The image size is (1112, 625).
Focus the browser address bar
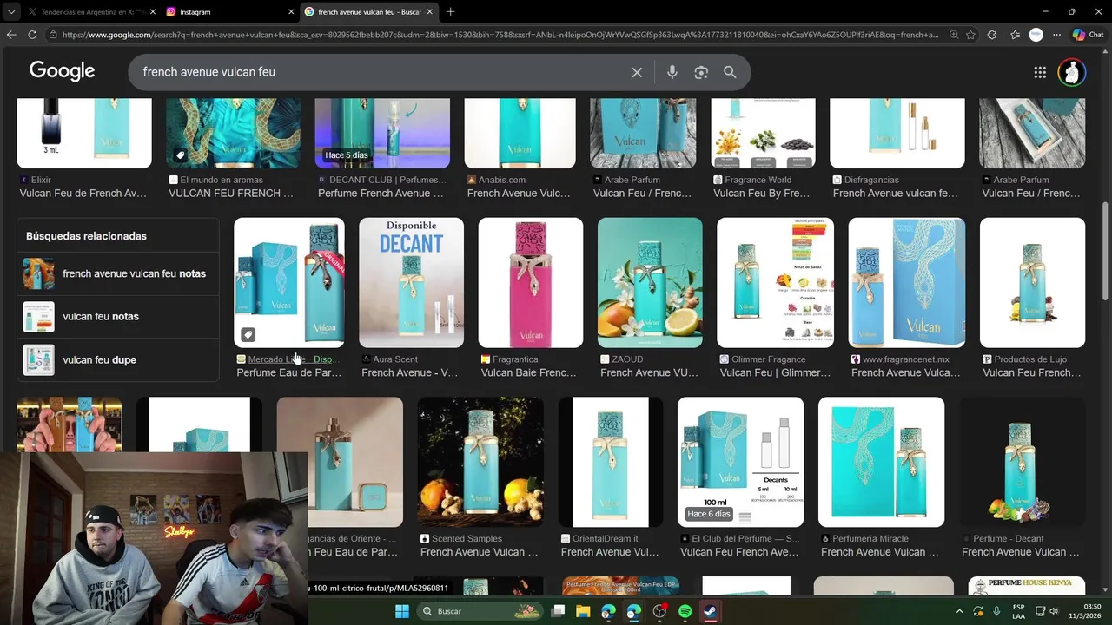click(500, 35)
